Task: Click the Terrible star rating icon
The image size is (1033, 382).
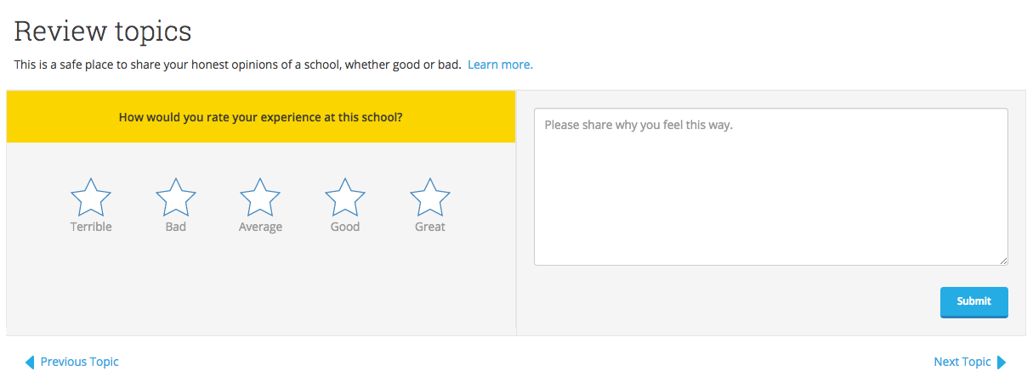Action: (91, 198)
